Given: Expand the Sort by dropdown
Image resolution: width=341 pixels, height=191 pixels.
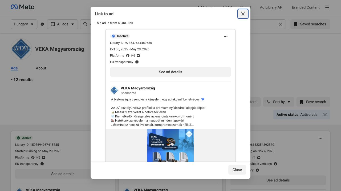Looking at the screenshot, I should pyautogui.click(x=278, y=102).
